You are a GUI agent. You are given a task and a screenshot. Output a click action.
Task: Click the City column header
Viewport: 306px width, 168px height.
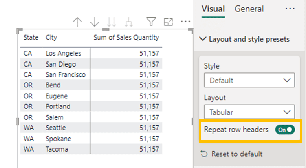[x=51, y=38]
